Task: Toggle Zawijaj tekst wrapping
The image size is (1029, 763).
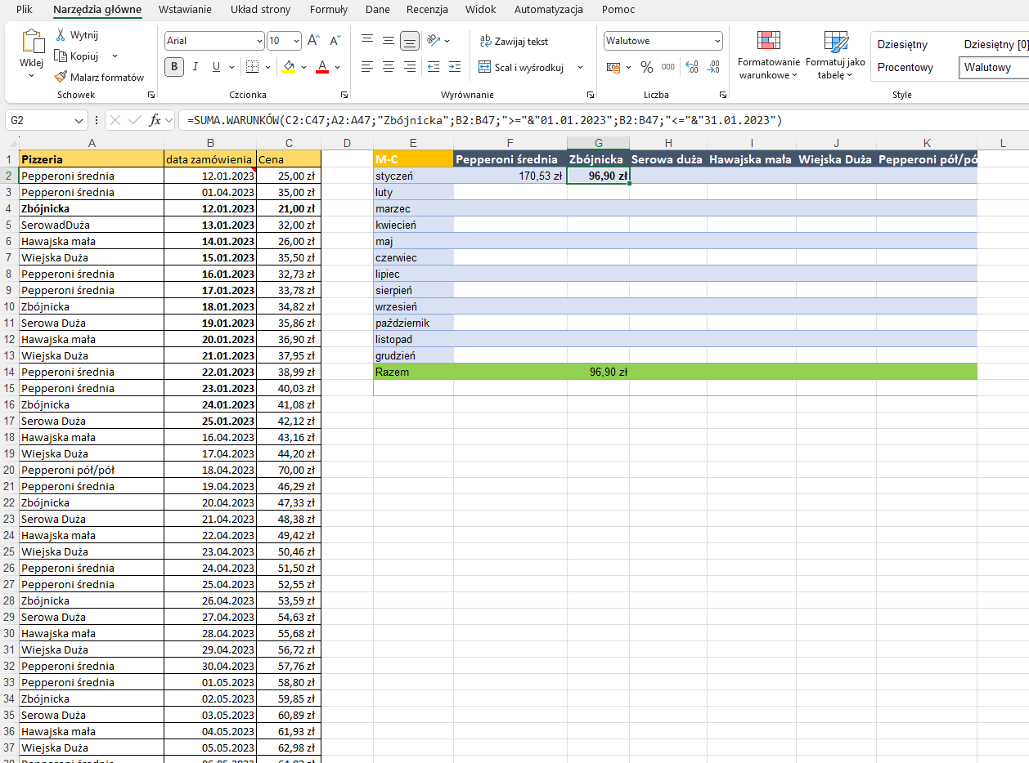Action: coord(514,41)
